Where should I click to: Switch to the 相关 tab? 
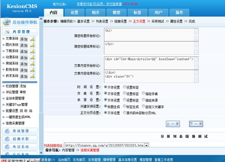point(95,13)
